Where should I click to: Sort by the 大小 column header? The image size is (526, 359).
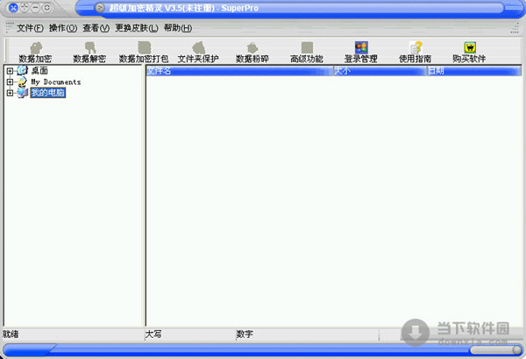coord(380,71)
